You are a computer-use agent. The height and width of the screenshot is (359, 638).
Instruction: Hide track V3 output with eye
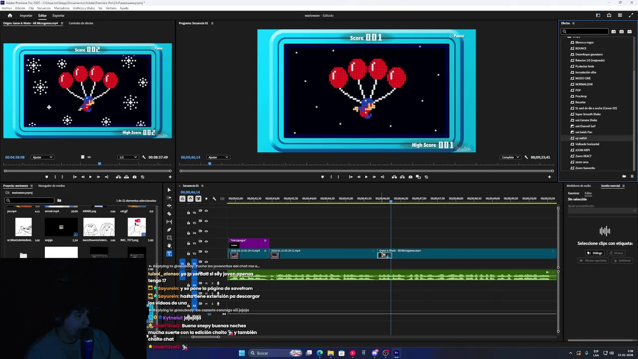206,241
